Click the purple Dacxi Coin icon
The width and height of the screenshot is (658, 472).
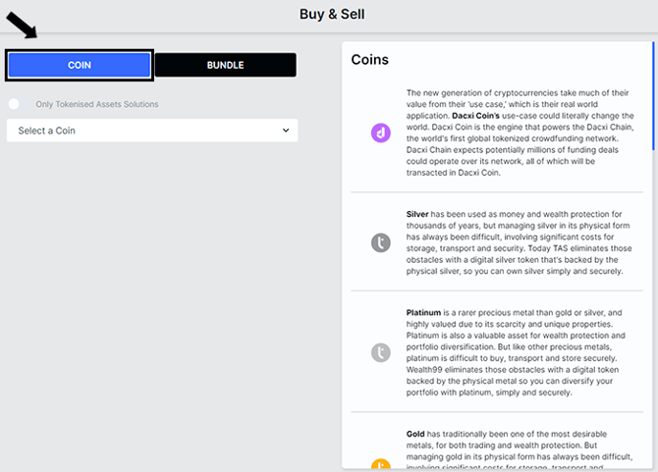[381, 132]
